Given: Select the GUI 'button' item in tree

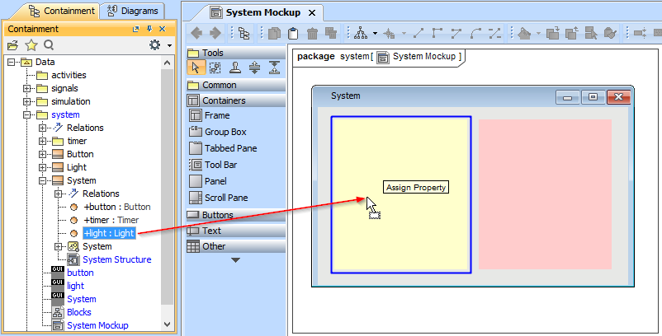Looking at the screenshot, I should point(80,273).
